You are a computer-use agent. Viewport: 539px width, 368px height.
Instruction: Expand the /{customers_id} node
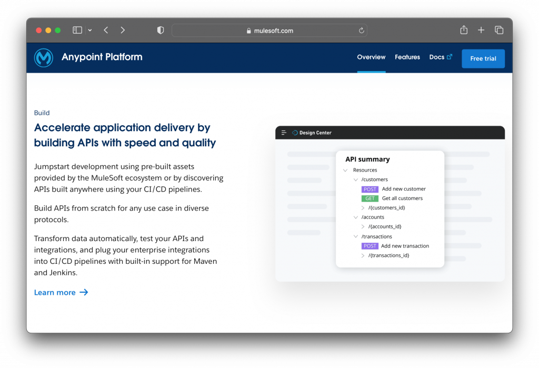pyautogui.click(x=363, y=208)
